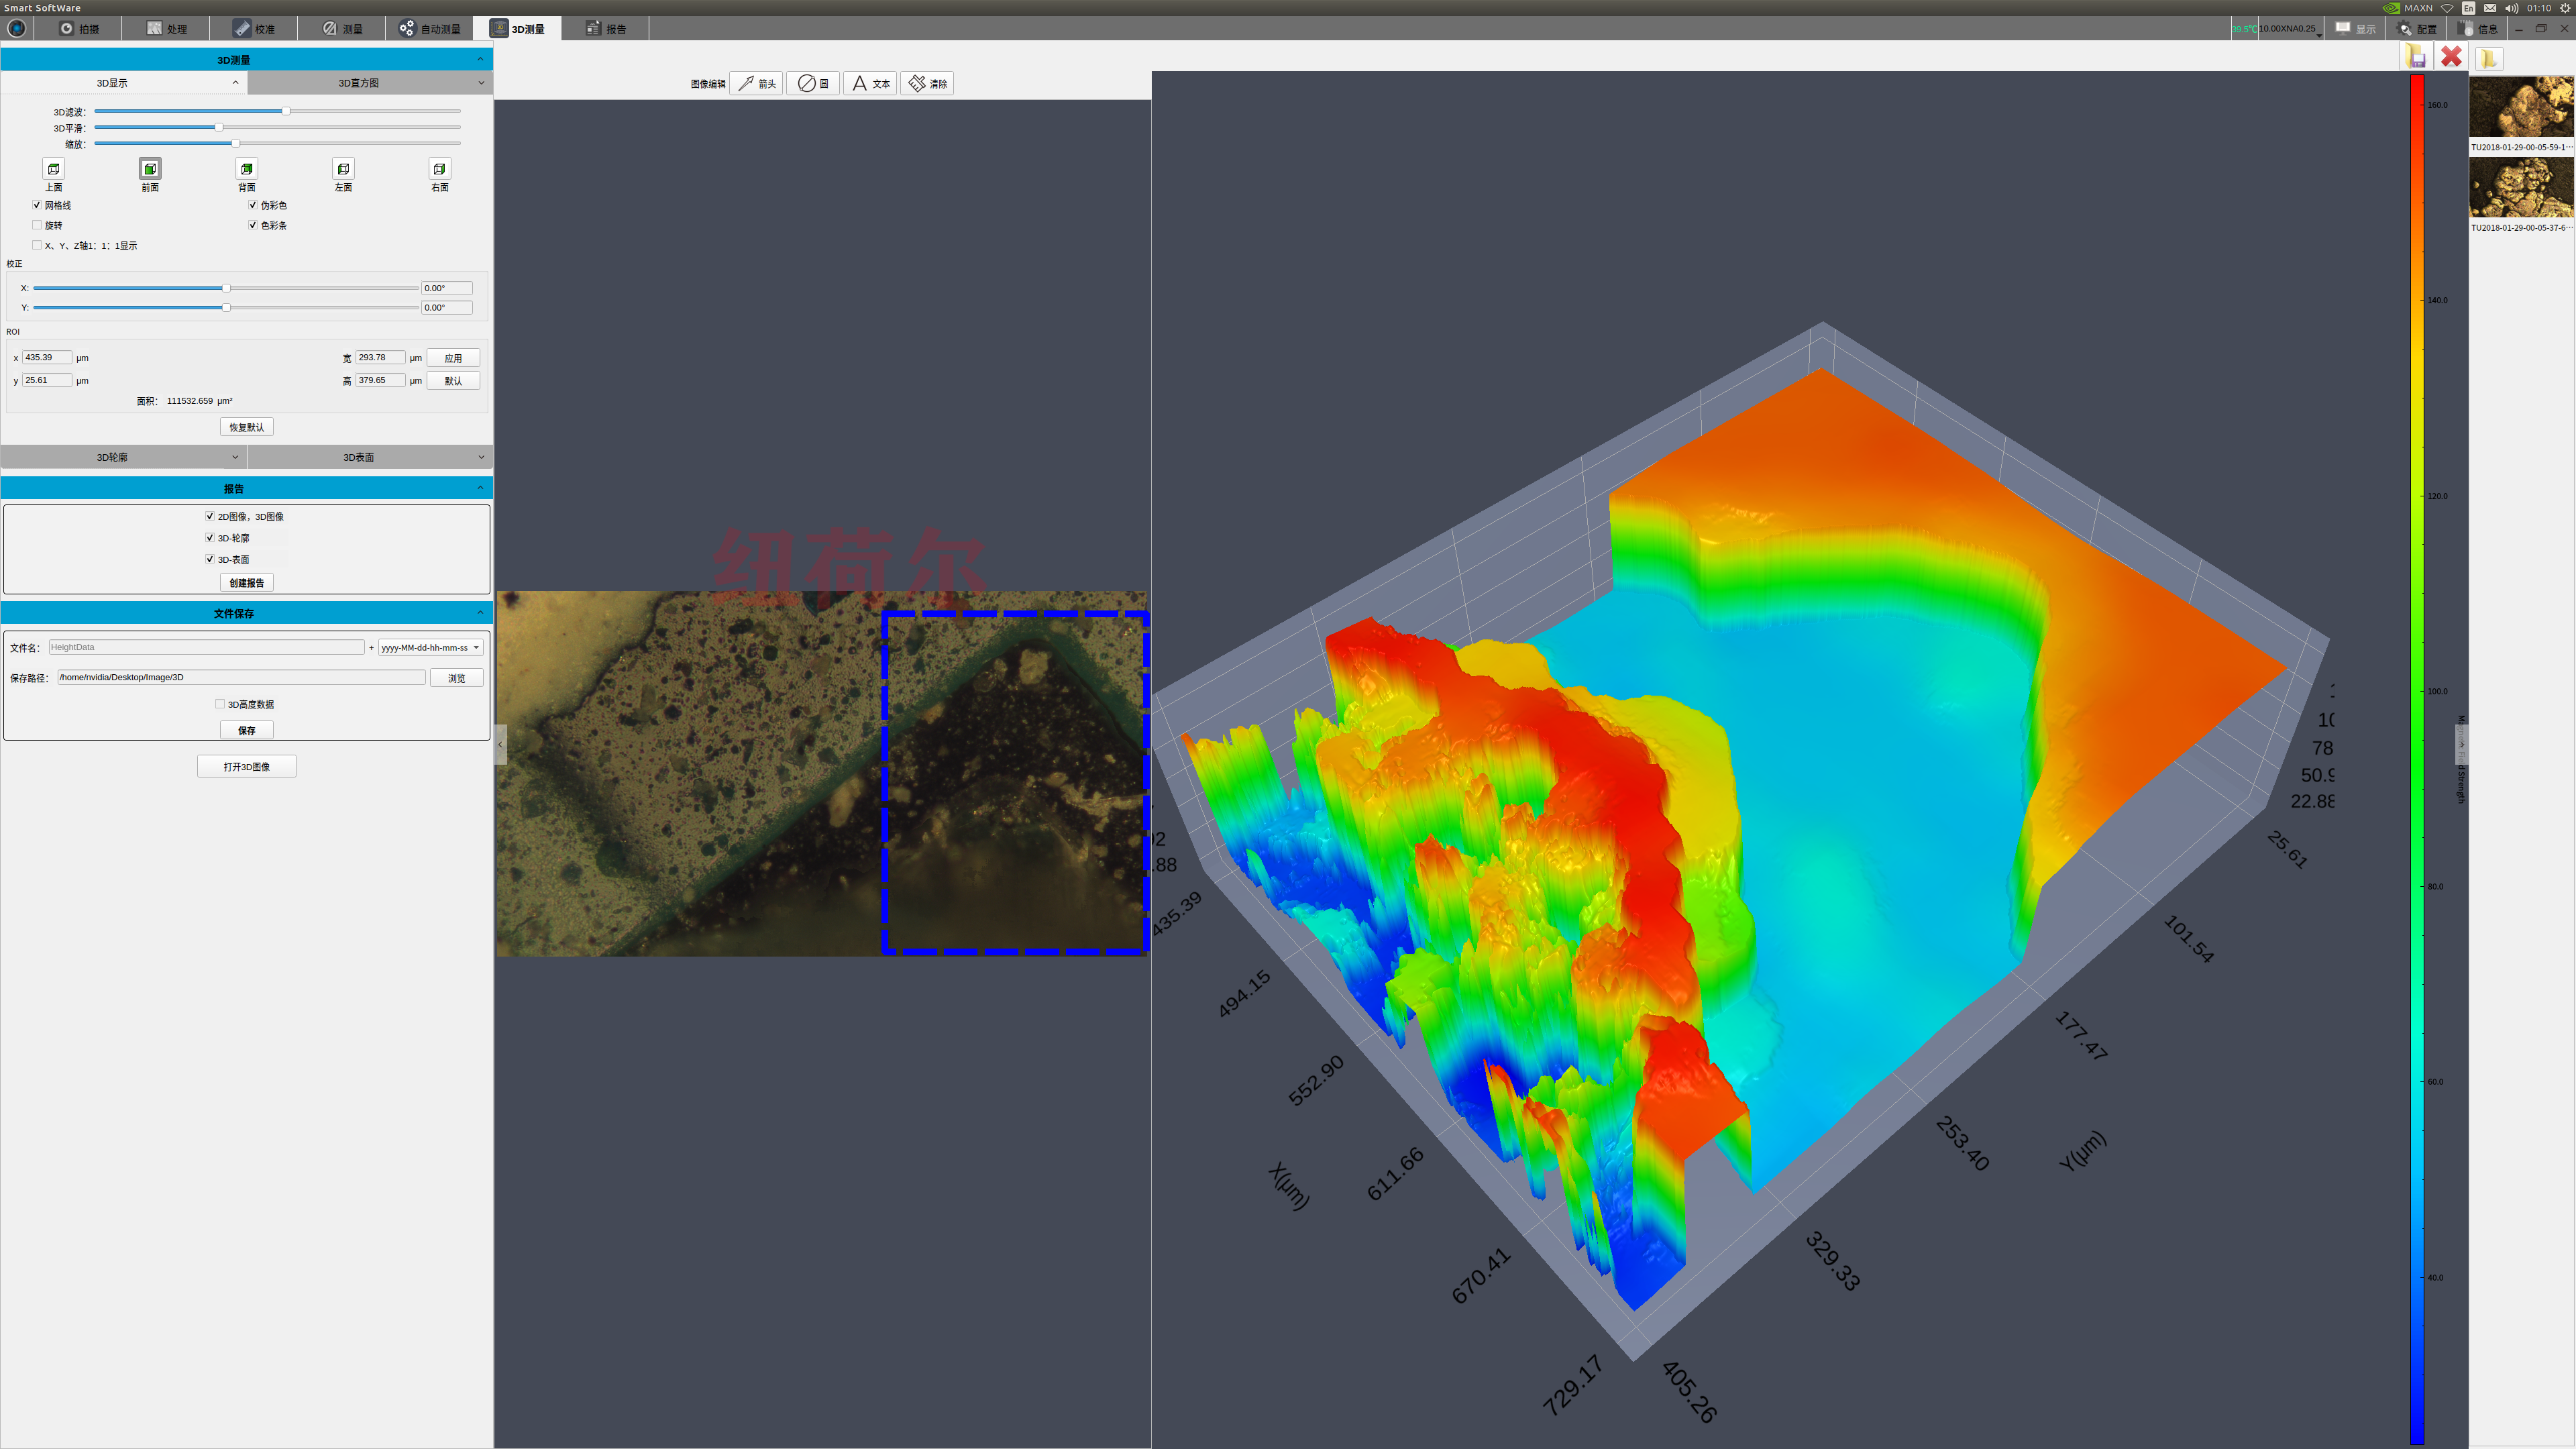Switch to the 自动测量 auto measurement tab

coord(430,29)
